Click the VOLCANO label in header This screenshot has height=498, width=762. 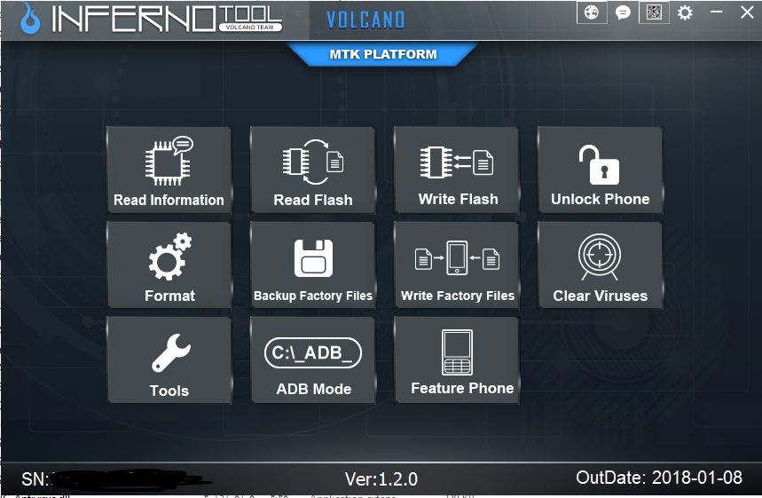[365, 20]
